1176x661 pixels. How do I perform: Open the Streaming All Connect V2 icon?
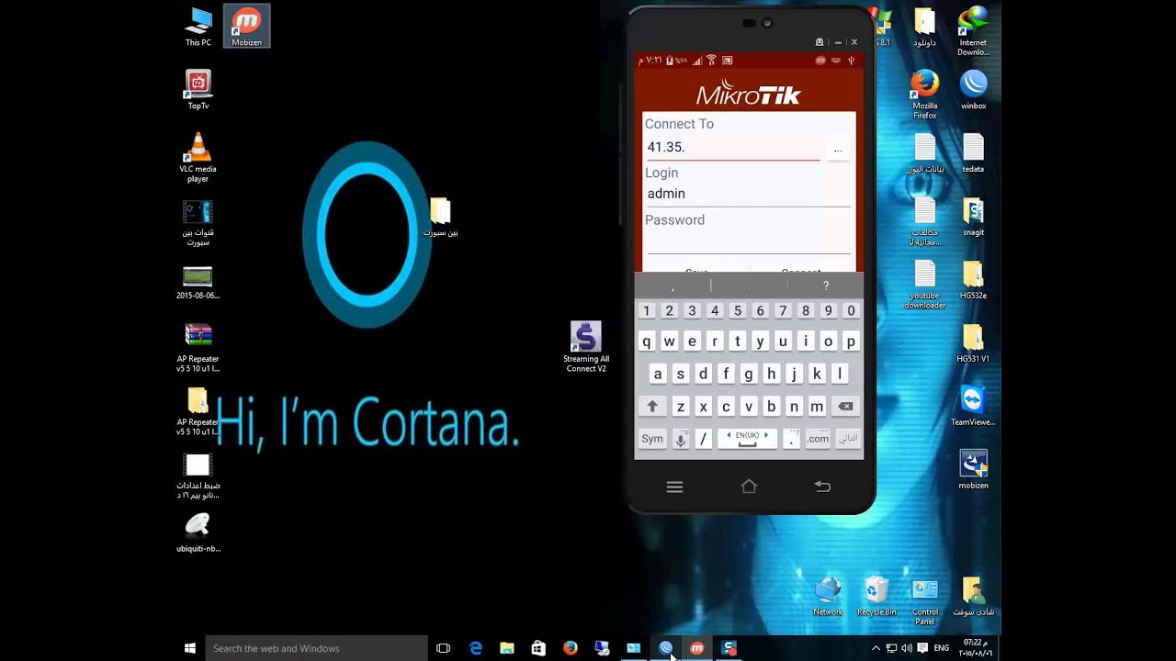(x=586, y=347)
